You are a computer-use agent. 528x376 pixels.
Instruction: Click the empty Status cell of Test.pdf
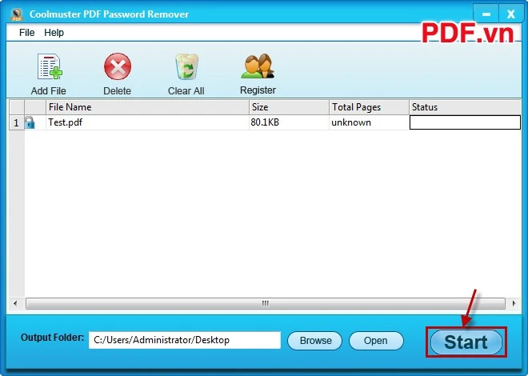(465, 122)
